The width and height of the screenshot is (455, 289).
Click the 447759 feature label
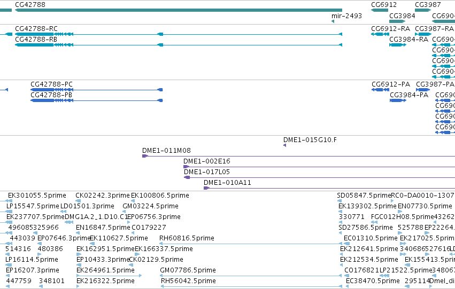point(19,281)
